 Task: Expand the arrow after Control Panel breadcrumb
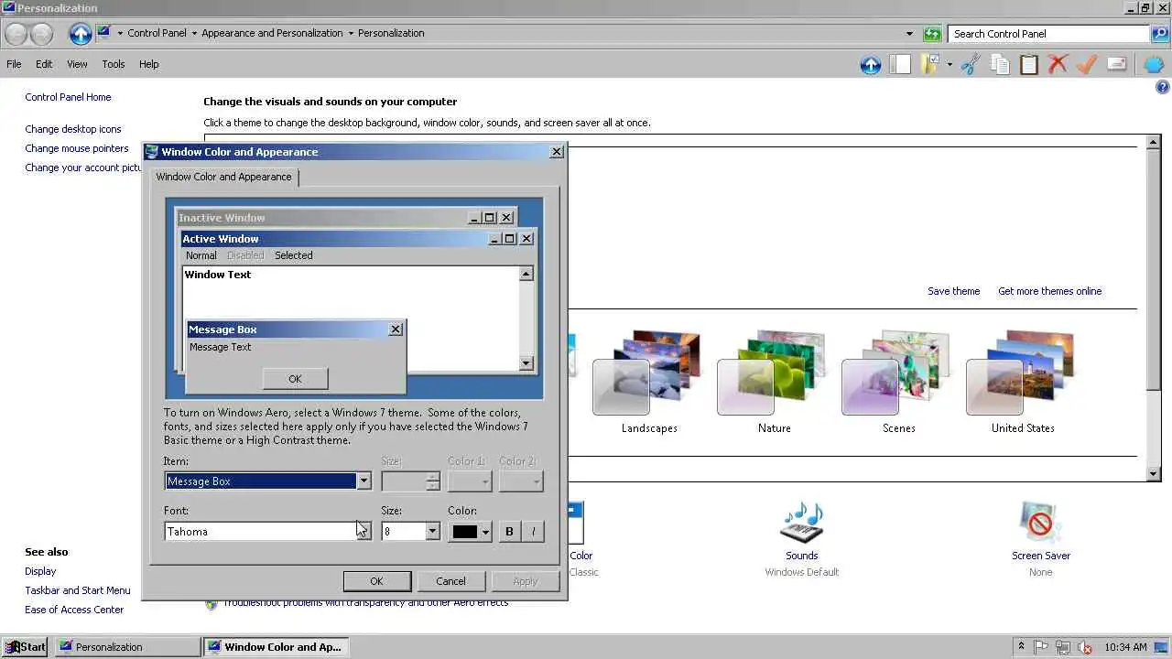pos(194,34)
